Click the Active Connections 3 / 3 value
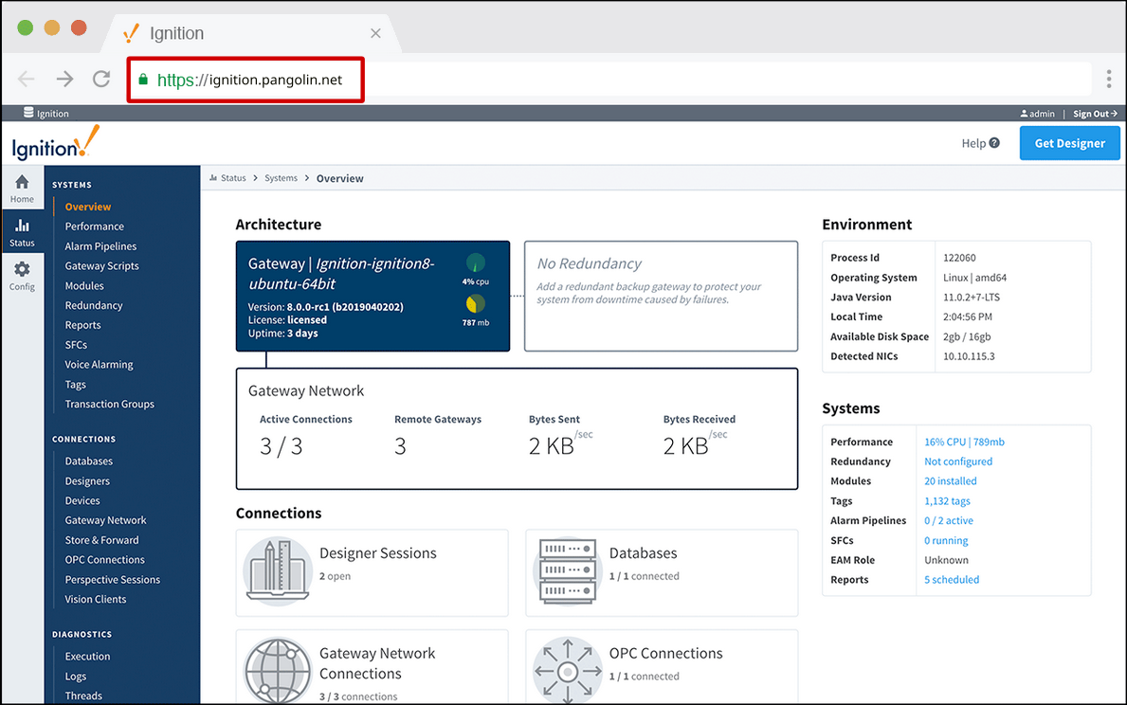1127x705 pixels. click(x=281, y=446)
